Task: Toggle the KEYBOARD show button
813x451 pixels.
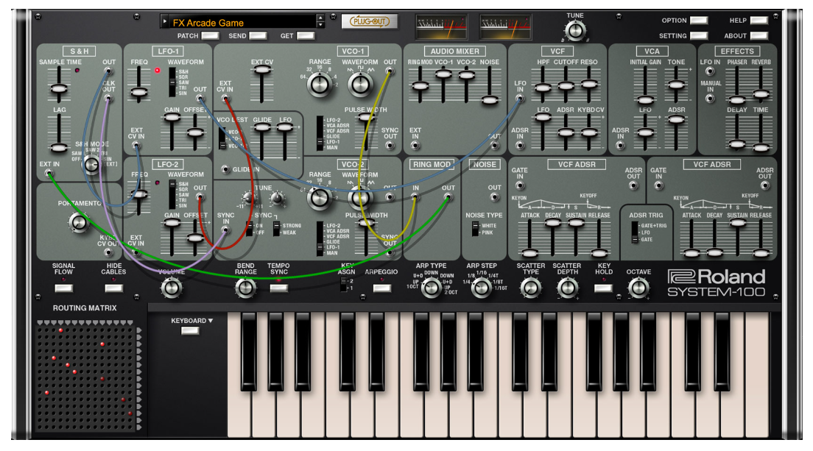Action: coord(190,331)
